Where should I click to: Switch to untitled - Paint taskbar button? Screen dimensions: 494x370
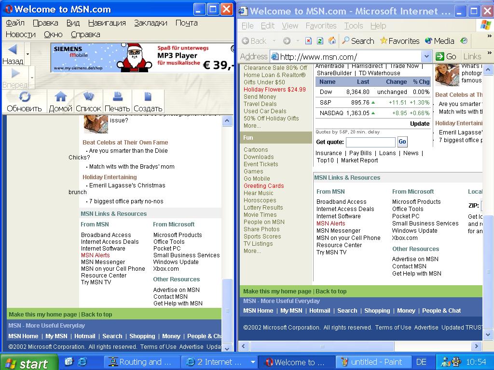click(374, 362)
